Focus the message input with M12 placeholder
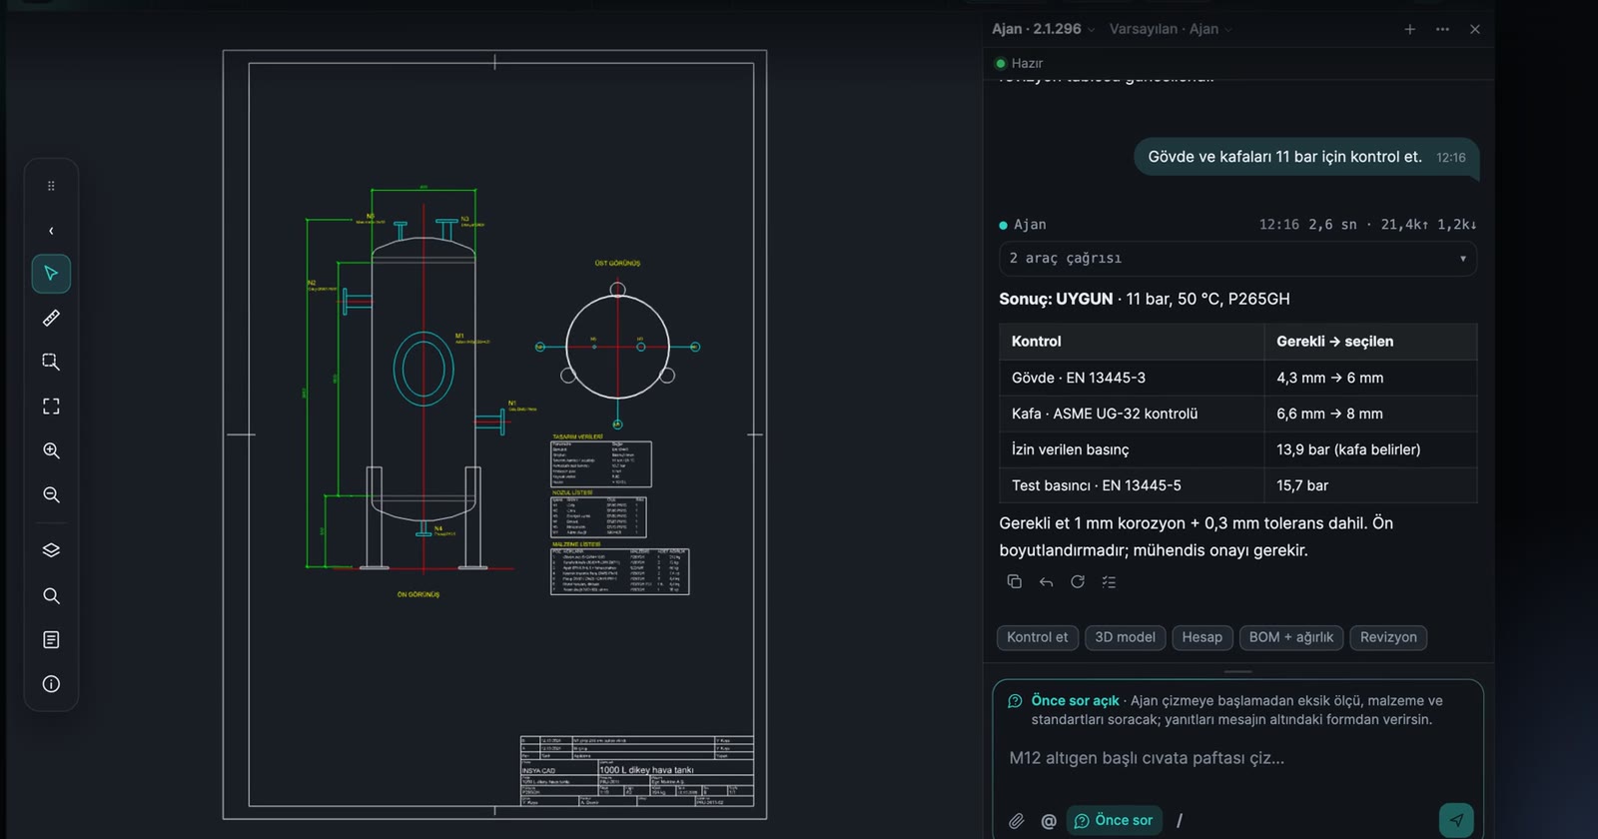The width and height of the screenshot is (1598, 839). [x=1237, y=758]
